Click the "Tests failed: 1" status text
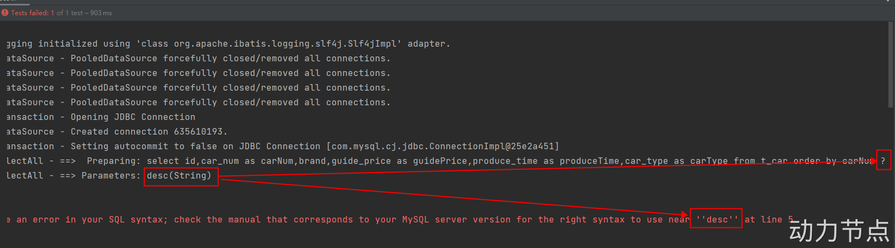Screen dimensions: 895x248 point(33,12)
